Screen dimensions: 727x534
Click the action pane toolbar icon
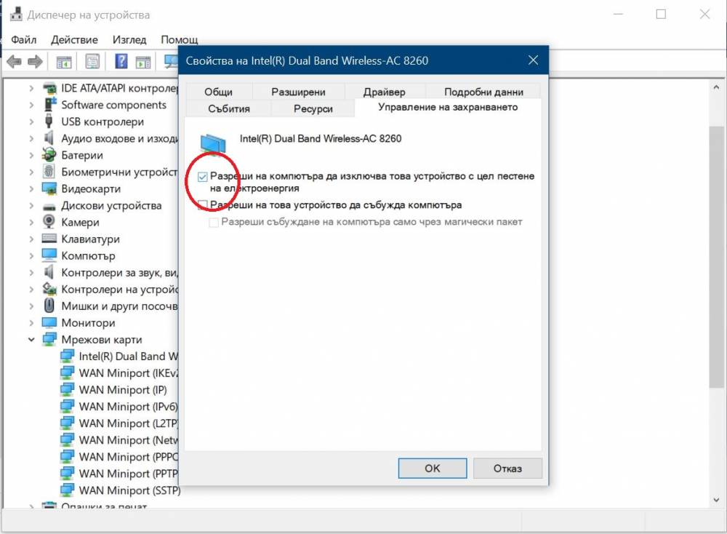click(143, 62)
